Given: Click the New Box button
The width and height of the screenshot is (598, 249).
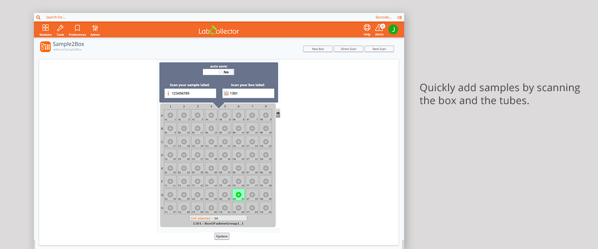Looking at the screenshot, I should pyautogui.click(x=318, y=49).
